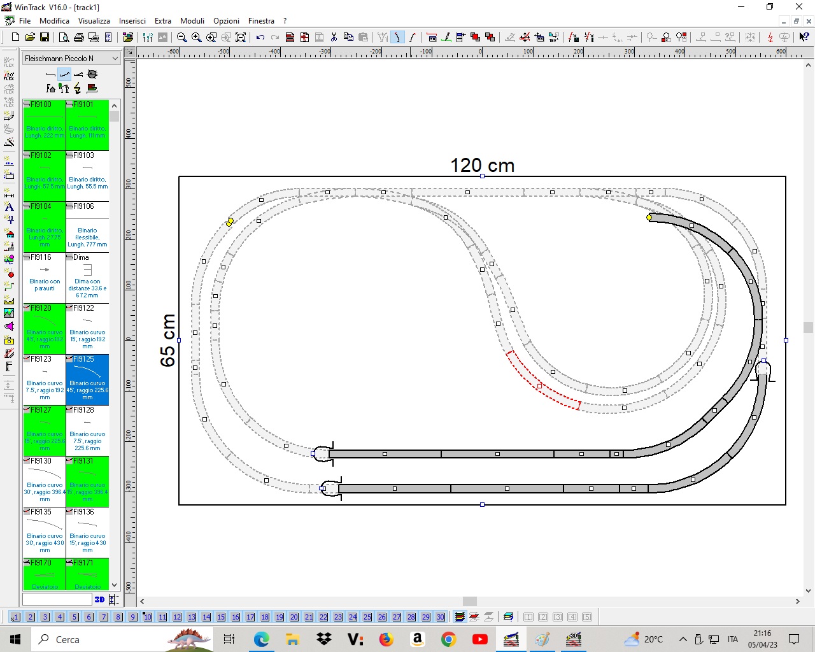815x652 pixels.
Task: Select Fl9100 straight track 222 mm
Action: click(45, 125)
